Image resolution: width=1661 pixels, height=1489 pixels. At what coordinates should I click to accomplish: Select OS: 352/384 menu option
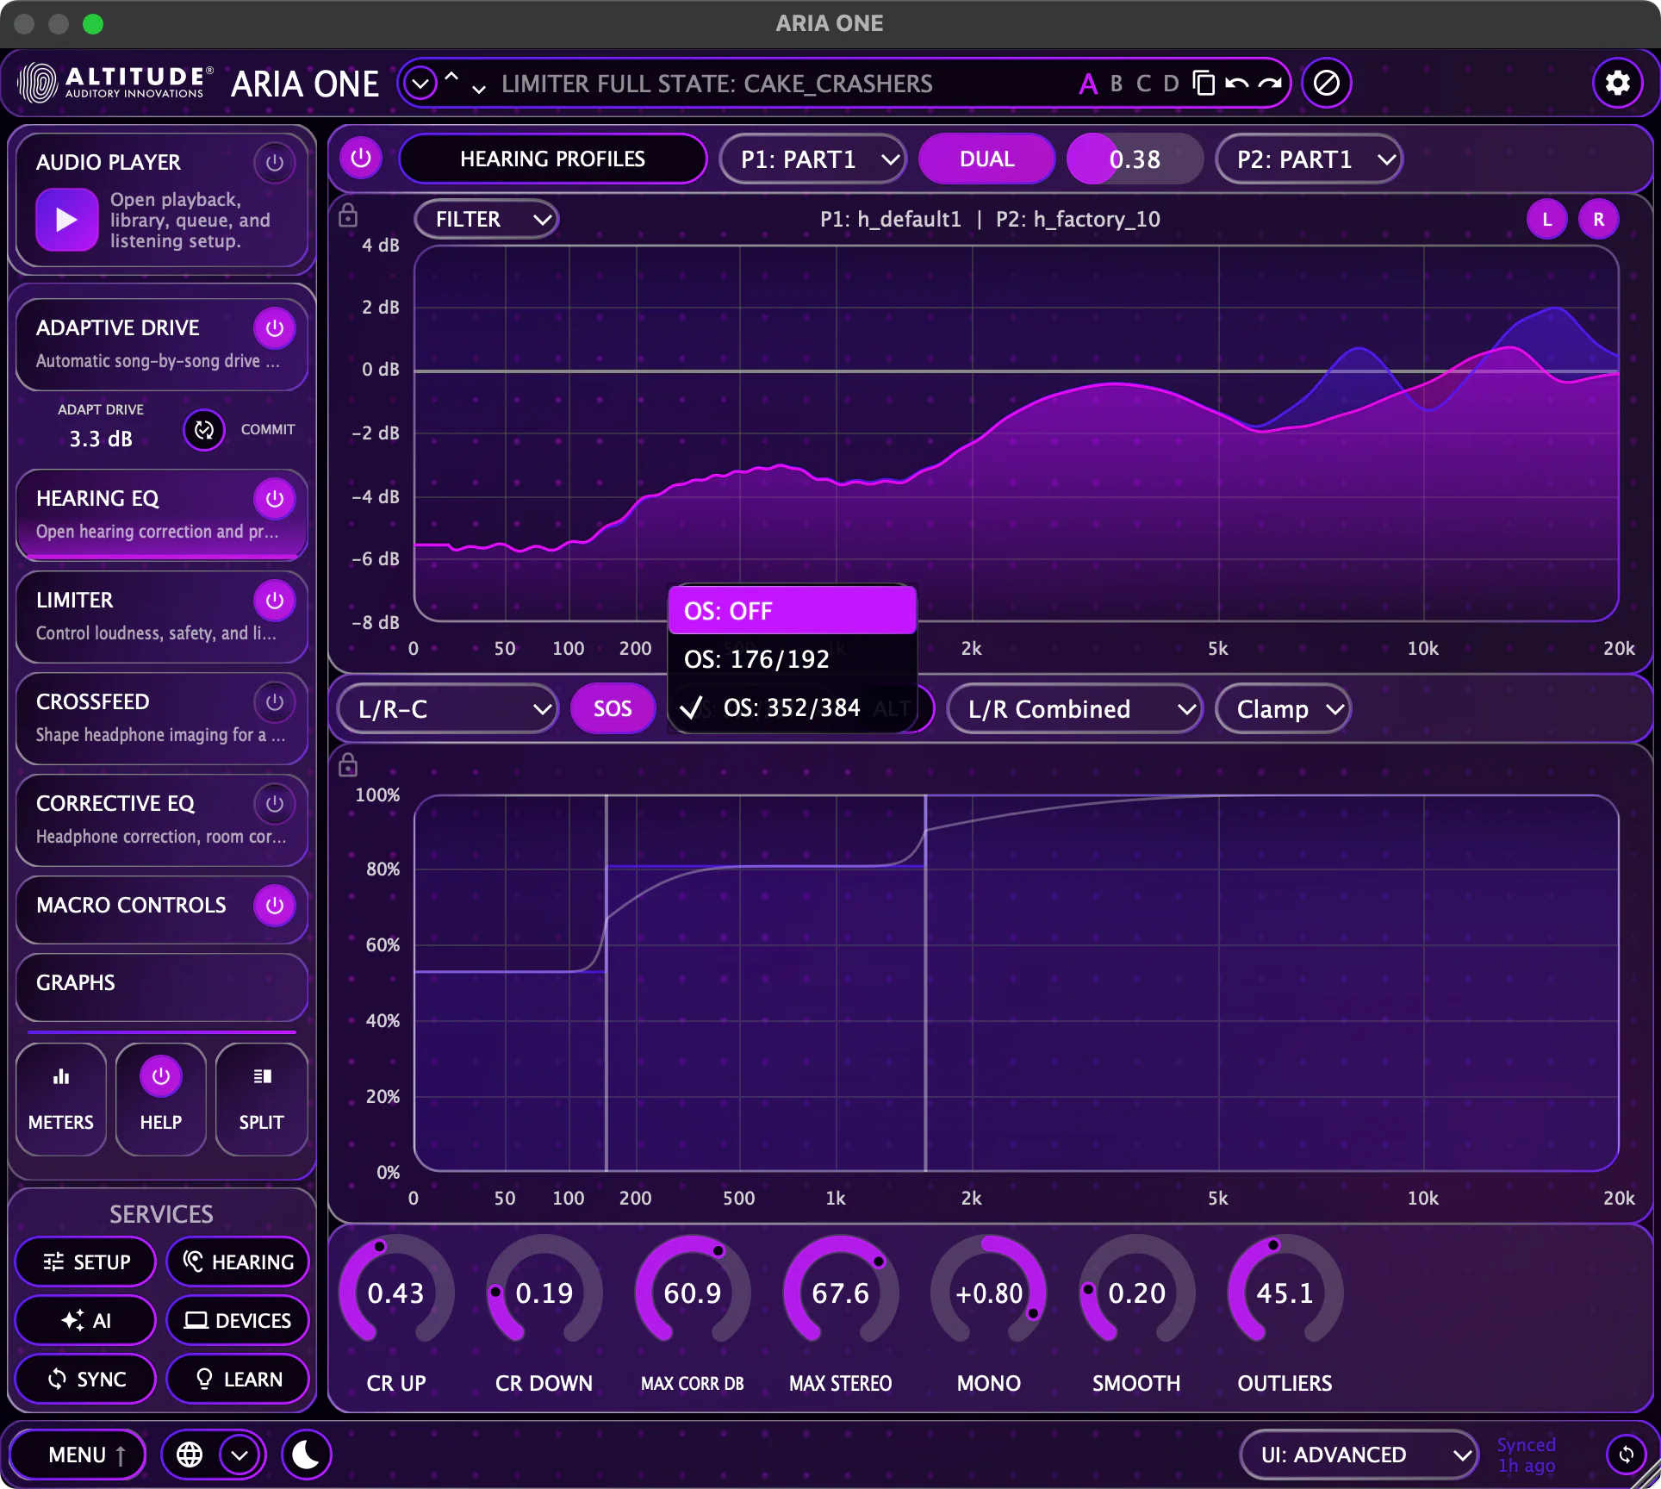pyautogui.click(x=792, y=707)
